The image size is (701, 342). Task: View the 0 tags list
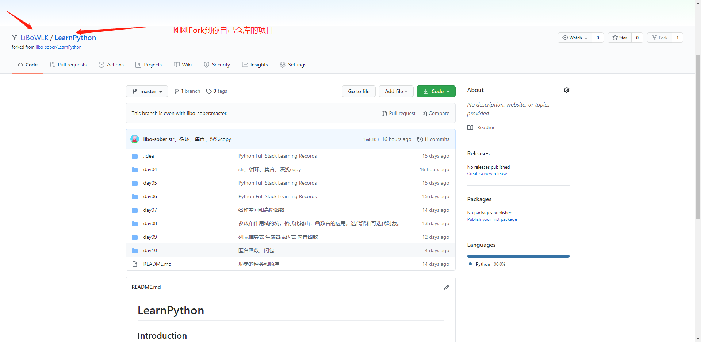217,91
